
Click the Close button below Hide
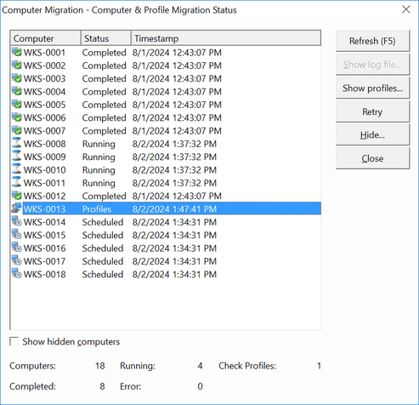click(x=372, y=158)
